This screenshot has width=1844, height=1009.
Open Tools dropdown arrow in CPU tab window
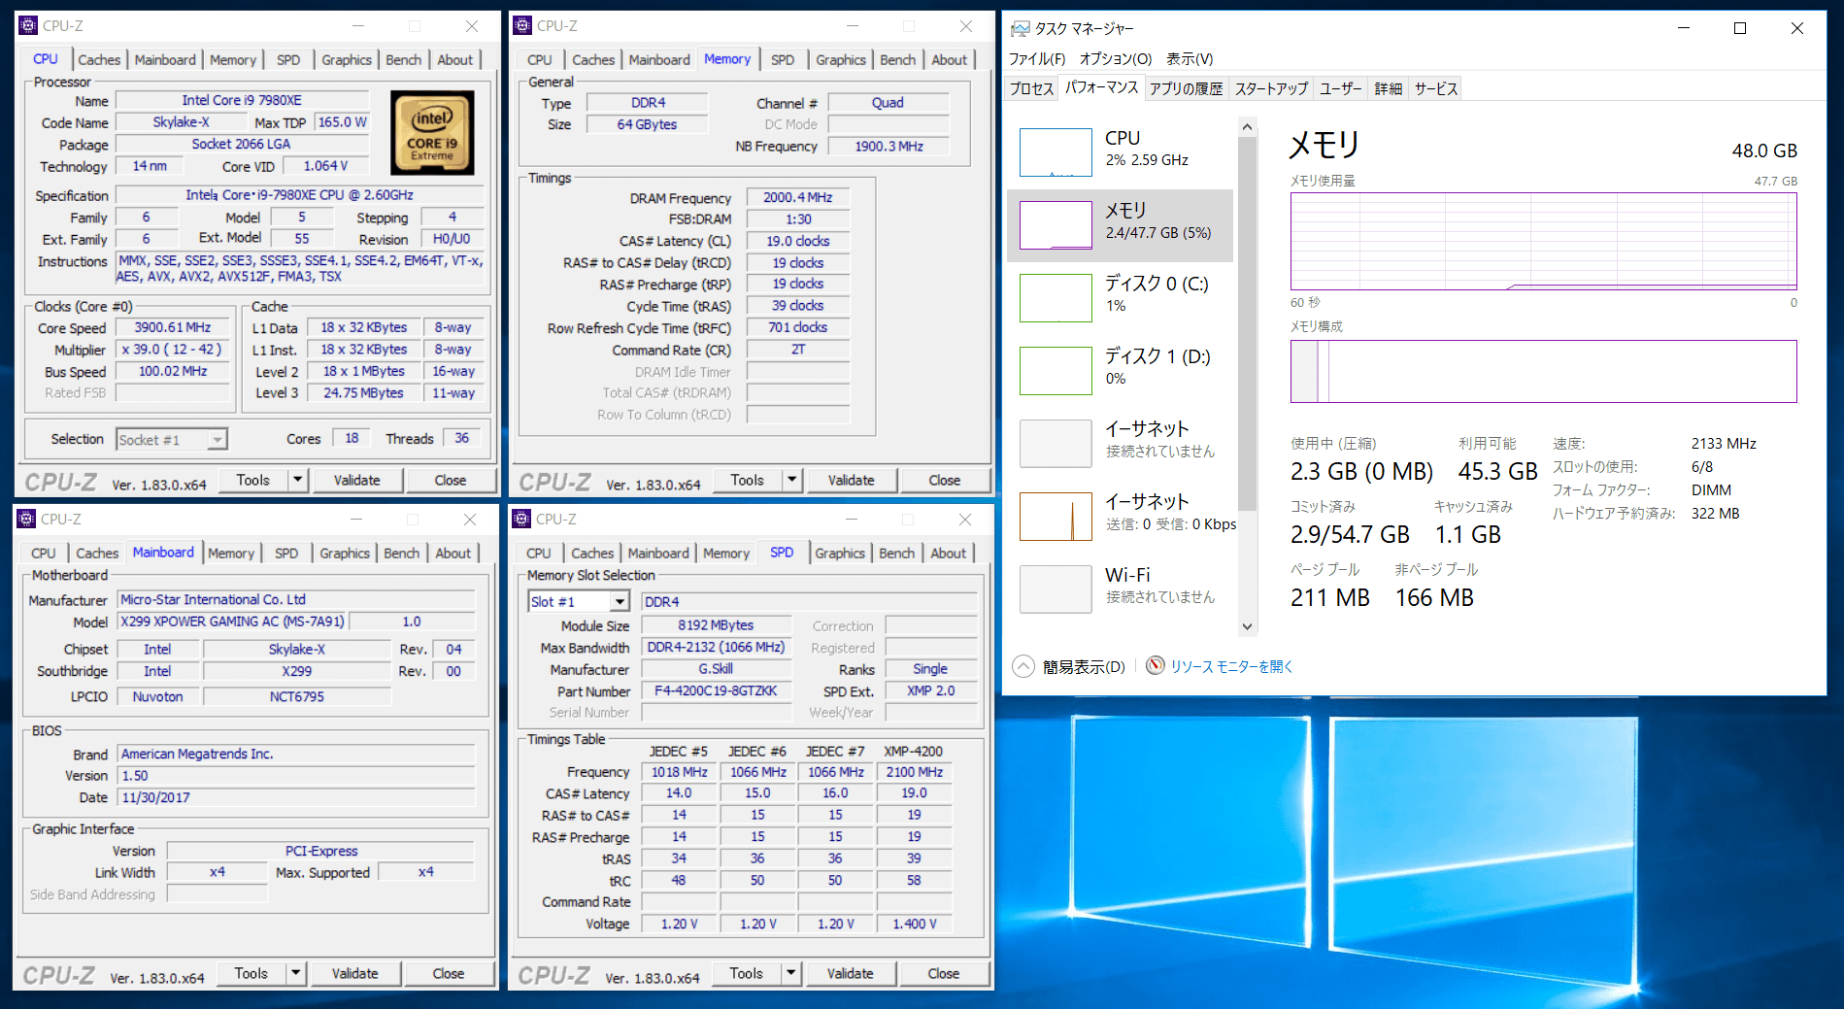click(298, 480)
